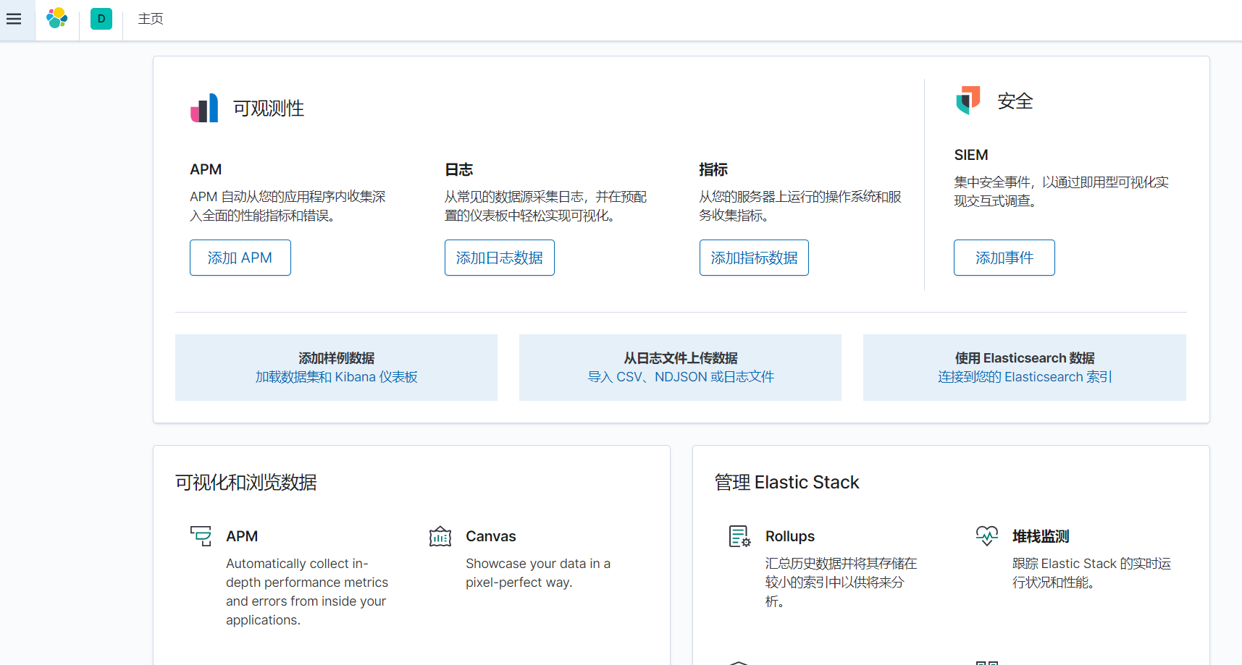The width and height of the screenshot is (1242, 665).
Task: Click the 管理 Elastic Stack panel heading
Action: [787, 482]
